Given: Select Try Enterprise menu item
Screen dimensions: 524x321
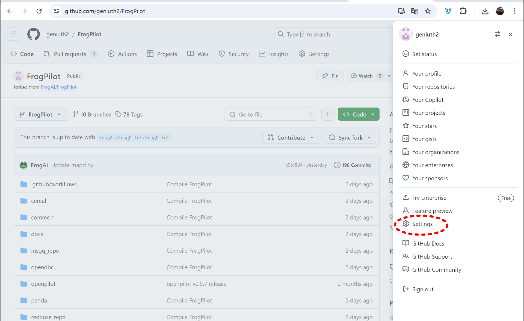Looking at the screenshot, I should [458, 198].
